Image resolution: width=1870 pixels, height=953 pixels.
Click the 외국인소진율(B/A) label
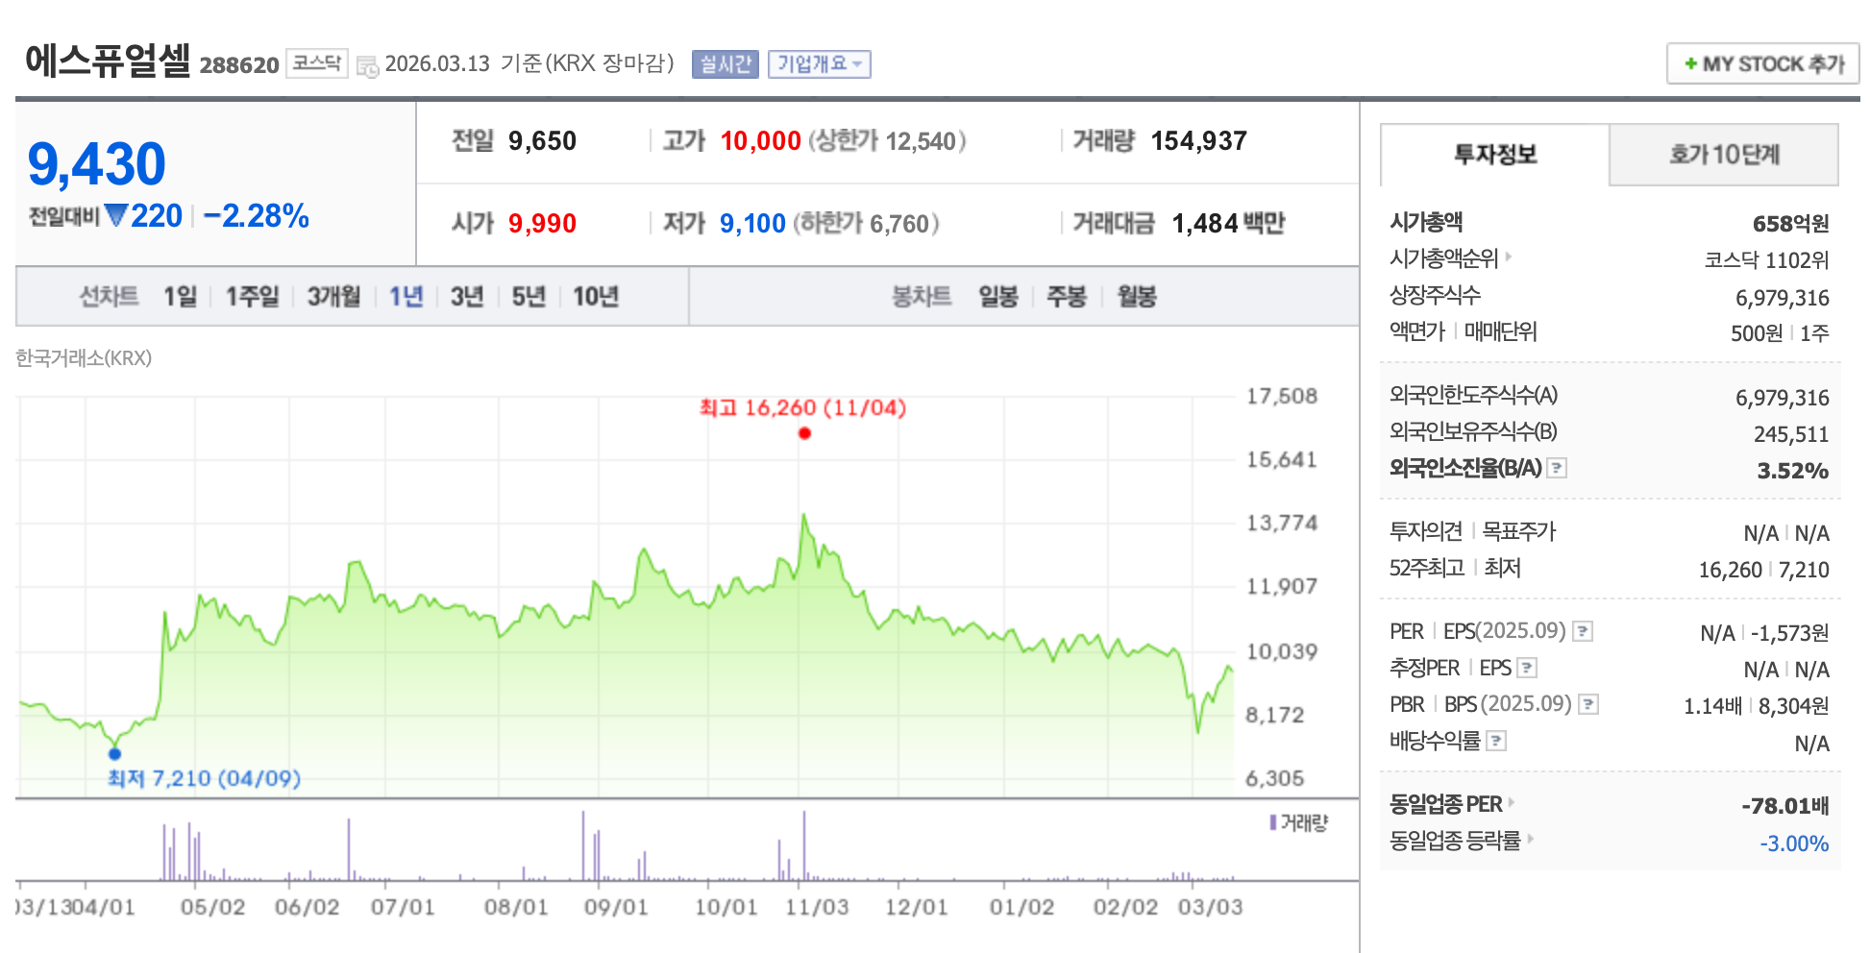(1465, 468)
